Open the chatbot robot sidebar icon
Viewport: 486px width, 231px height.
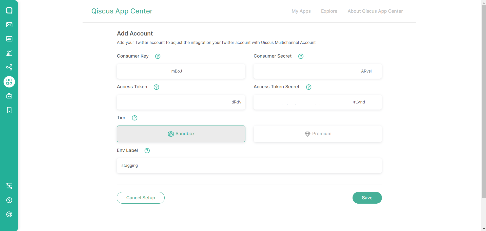coord(9,96)
